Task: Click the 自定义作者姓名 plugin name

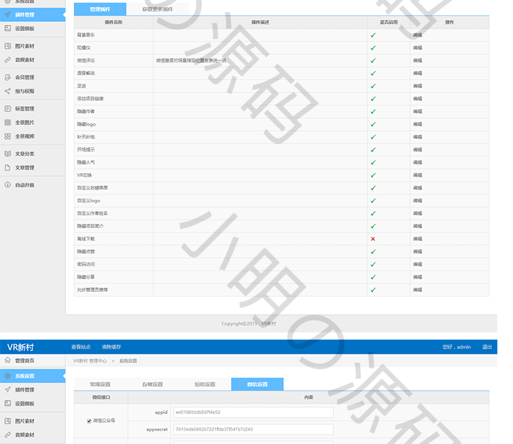Action: click(92, 213)
